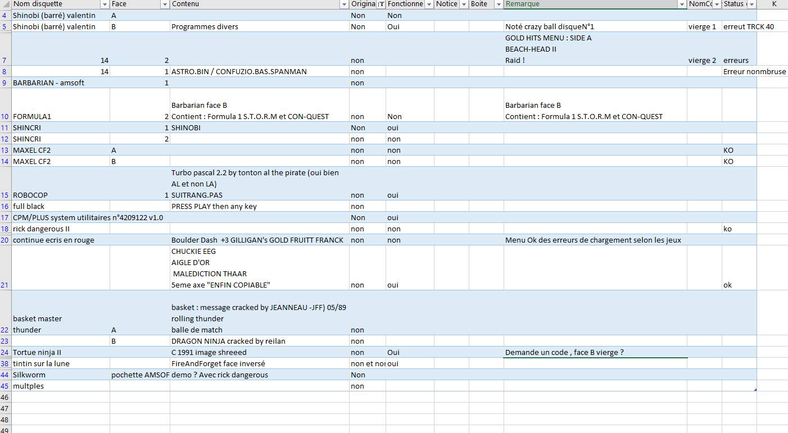
Task: Click the 'pochette AMSOF' cell
Action: (x=140, y=375)
